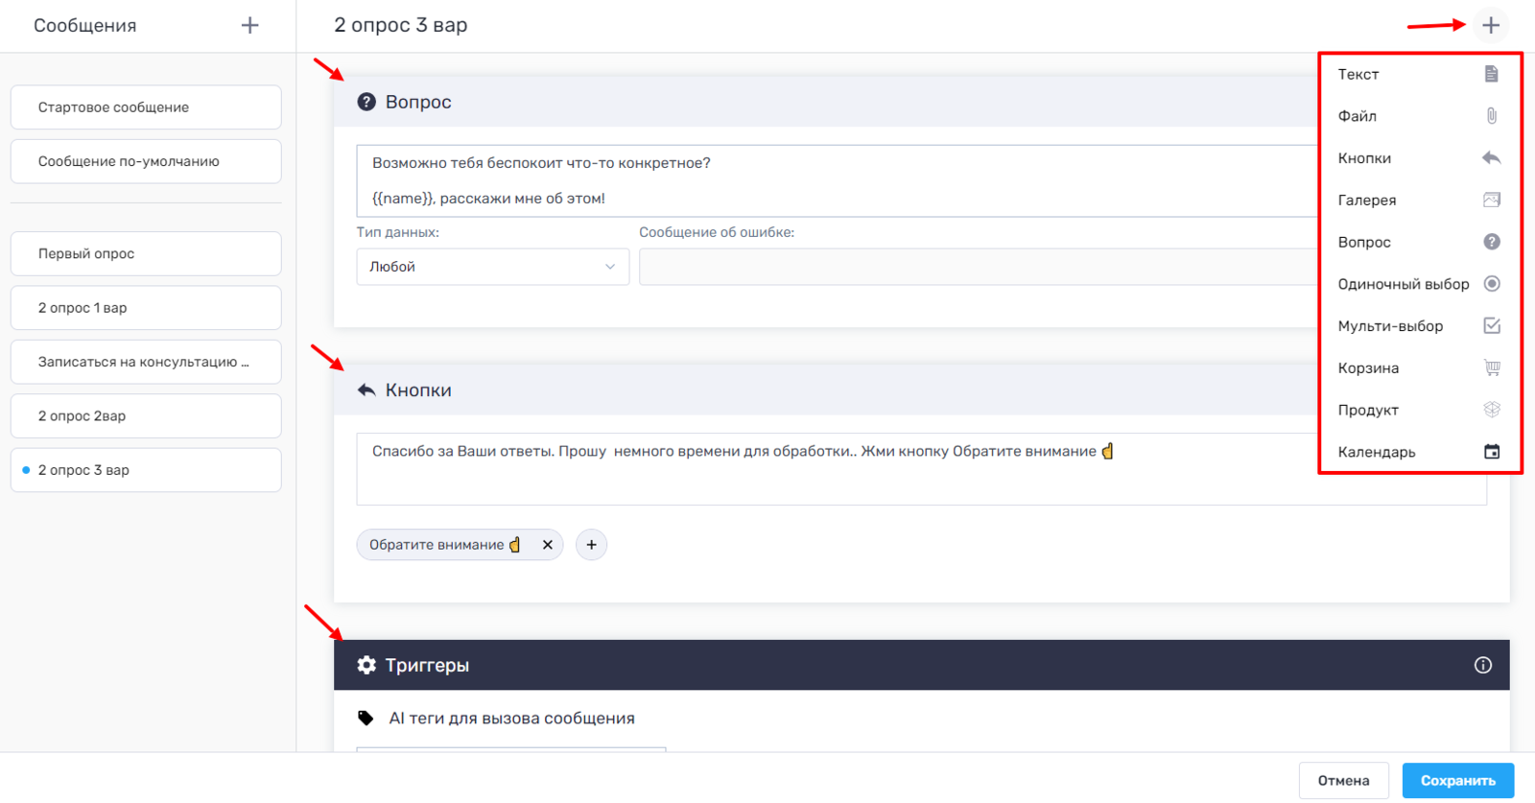1535x803 pixels.
Task: Expand the Тип данных dropdown showing Любой
Action: [x=492, y=268]
